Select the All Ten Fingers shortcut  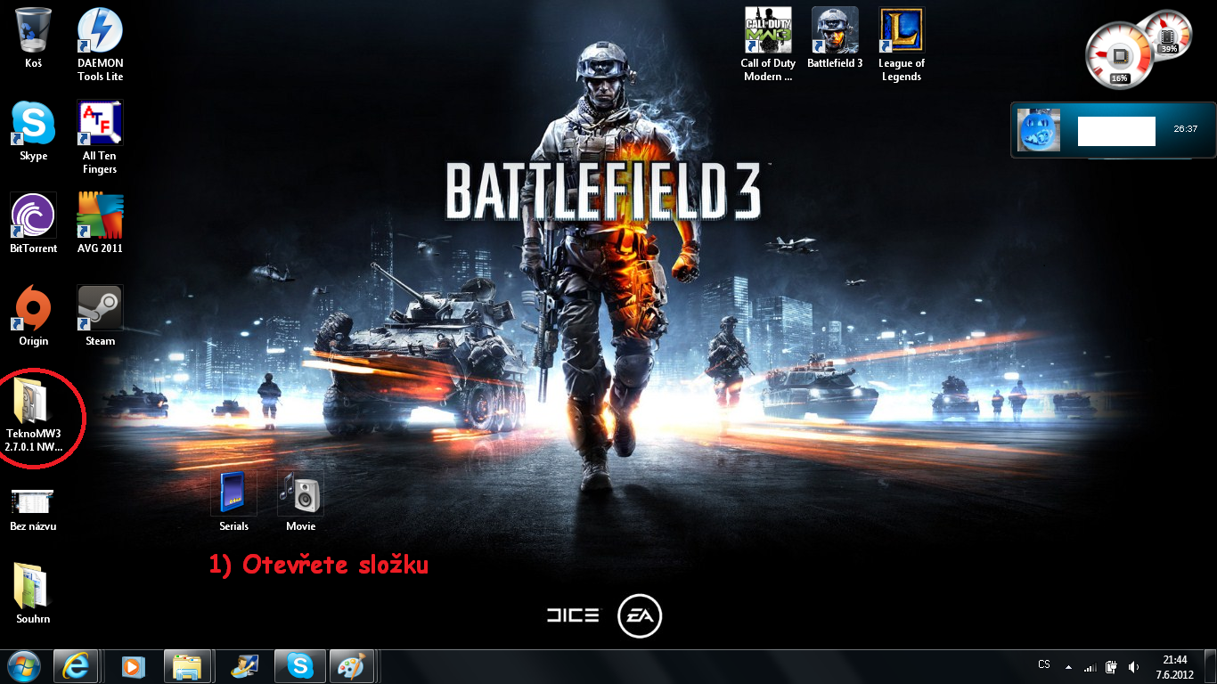[101, 137]
